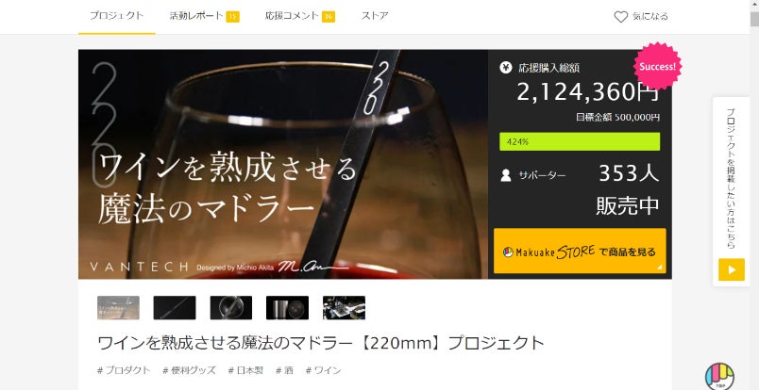Click the #プロダクト tag
The width and height of the screenshot is (759, 390).
(124, 370)
